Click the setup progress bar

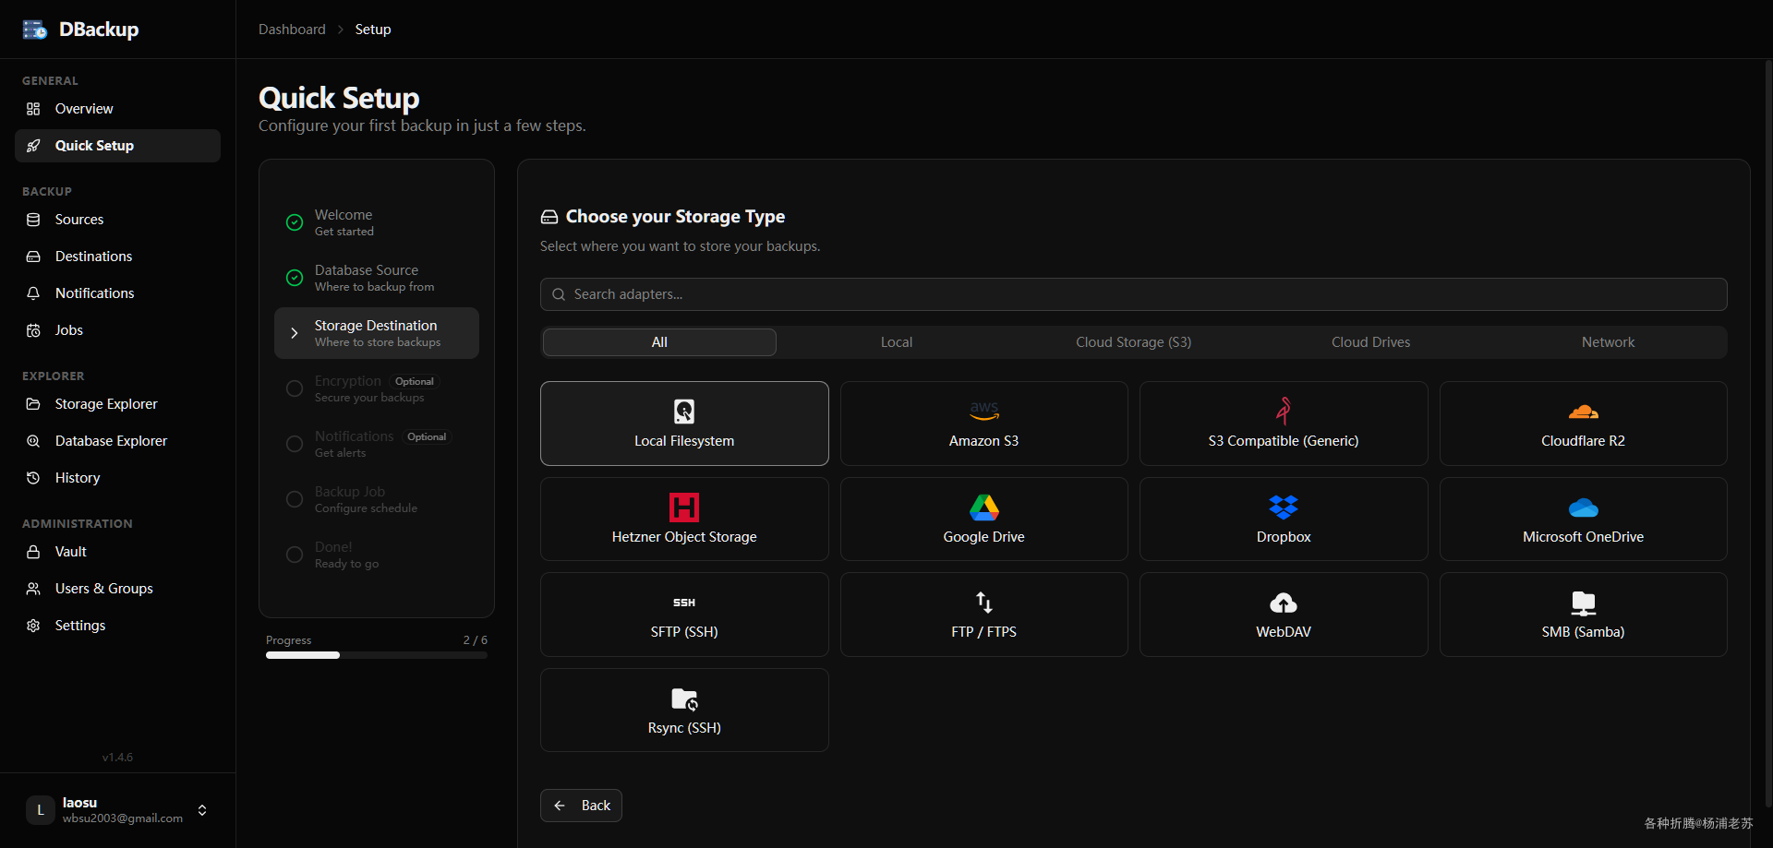click(x=376, y=655)
